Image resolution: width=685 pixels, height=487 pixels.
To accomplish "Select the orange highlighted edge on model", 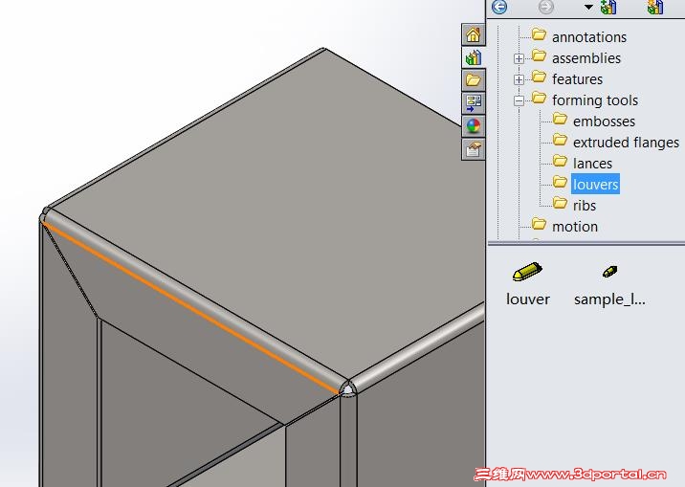I will (x=190, y=307).
